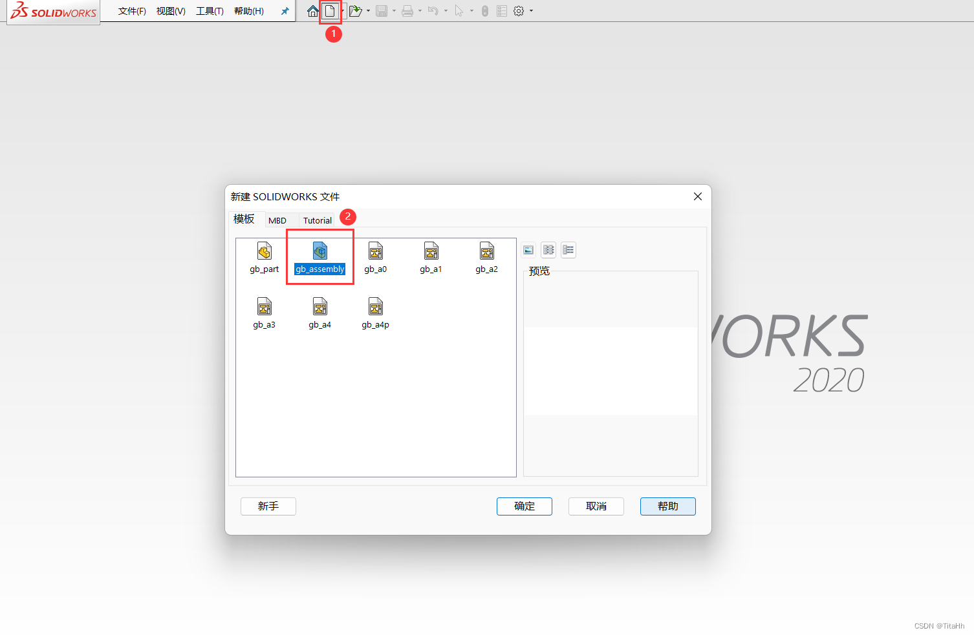974x635 pixels.
Task: Click the Select cursor tool icon
Action: coord(459,11)
